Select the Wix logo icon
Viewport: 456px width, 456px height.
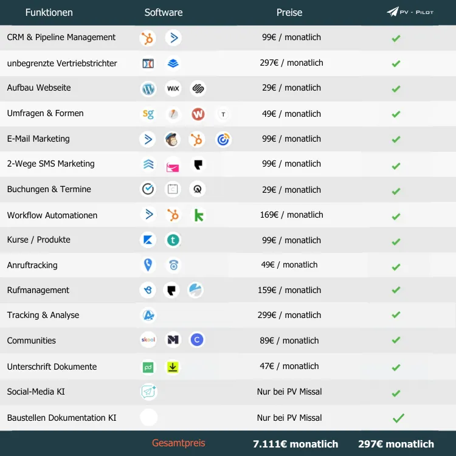[x=173, y=89]
